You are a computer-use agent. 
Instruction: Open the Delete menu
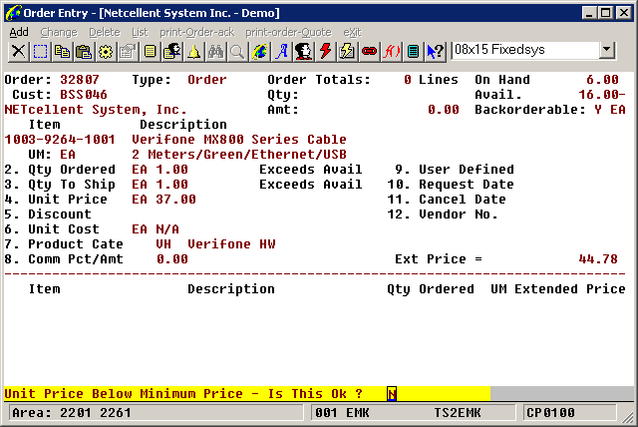[x=105, y=32]
